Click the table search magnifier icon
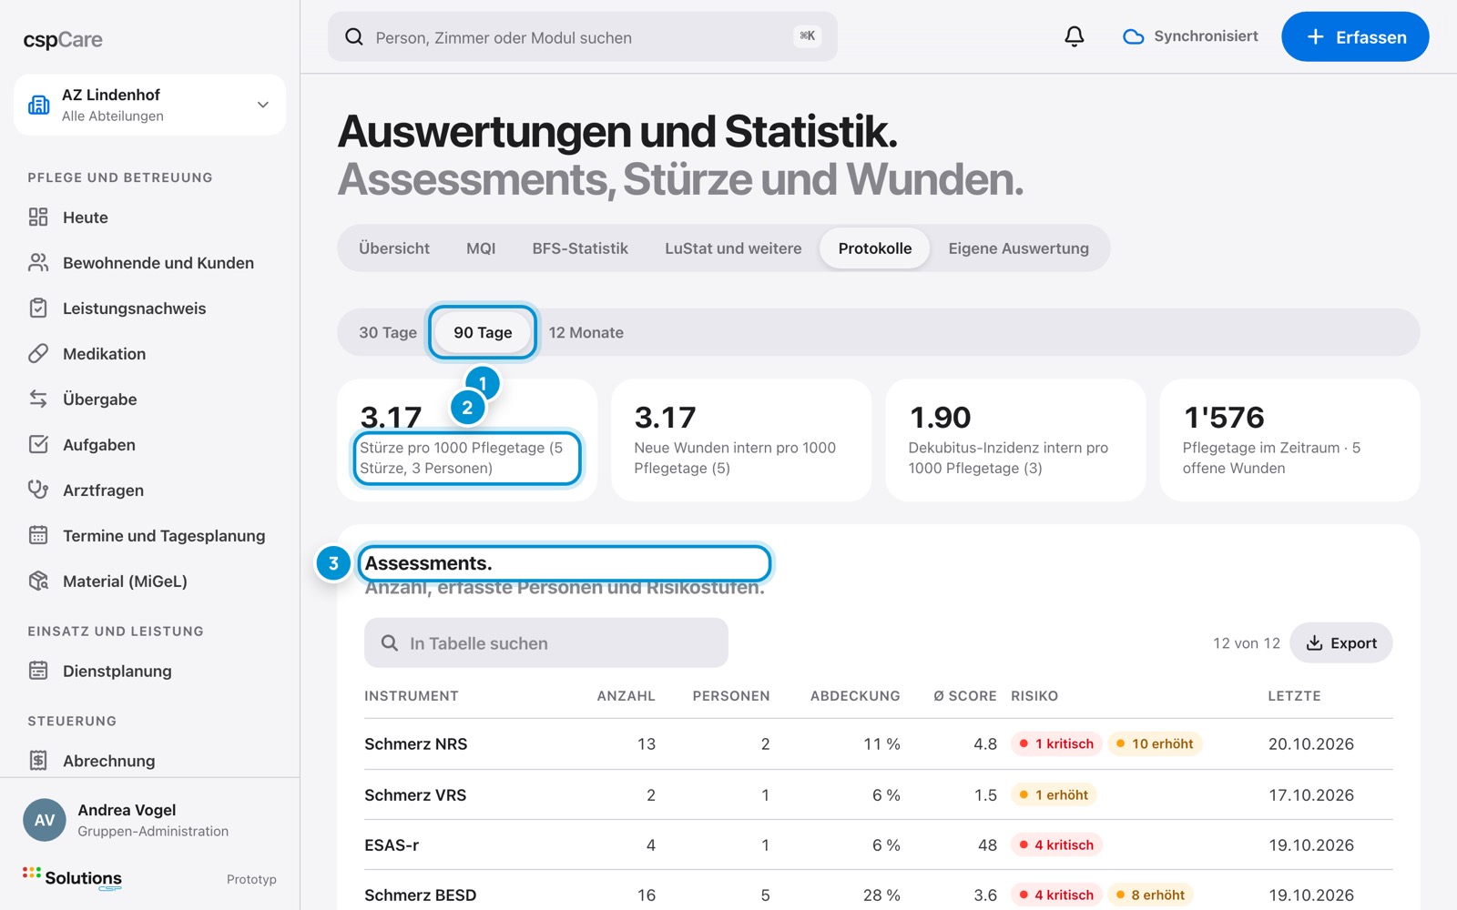Viewport: 1457px width, 910px height. click(x=390, y=642)
